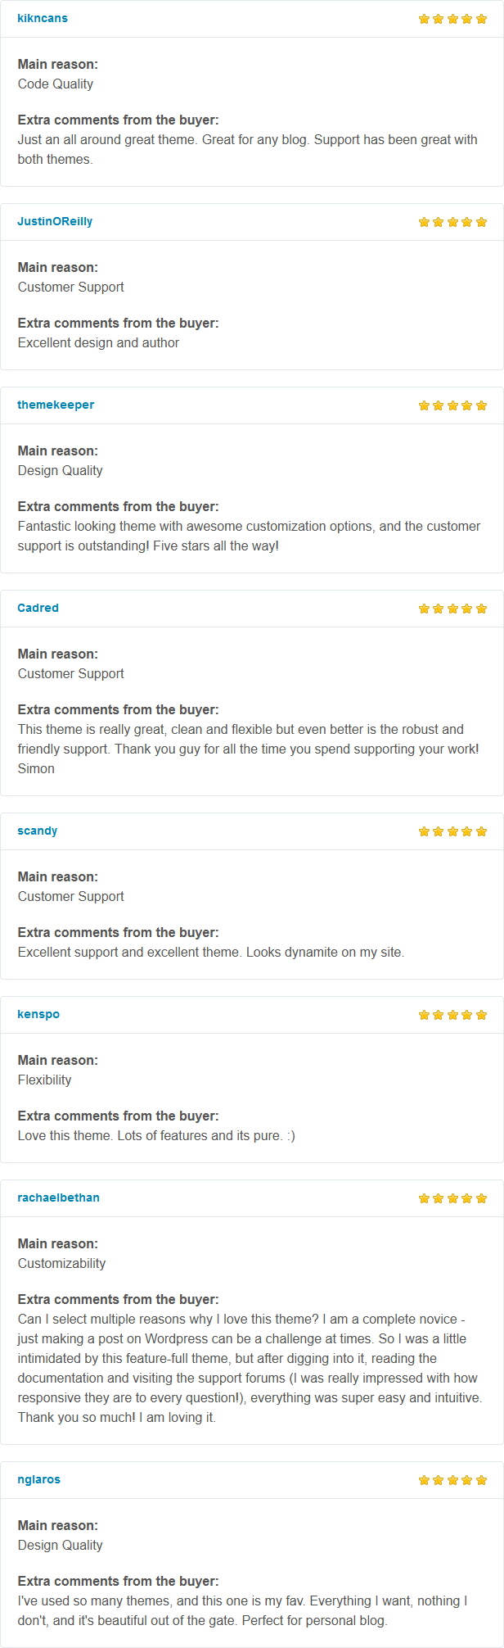504x1648 pixels.
Task: View rachaelbethan's profile page
Action: tap(58, 1198)
